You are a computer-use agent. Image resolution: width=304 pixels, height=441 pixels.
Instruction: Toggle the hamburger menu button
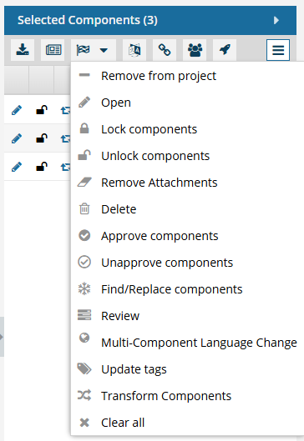pos(278,50)
